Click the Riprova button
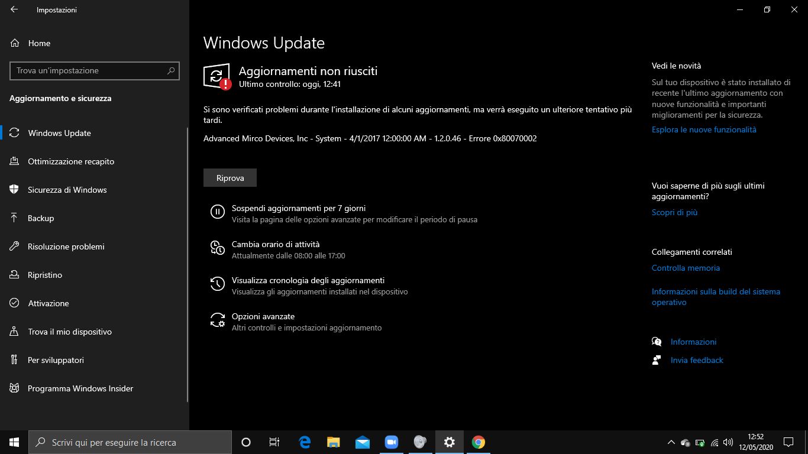 tap(230, 178)
